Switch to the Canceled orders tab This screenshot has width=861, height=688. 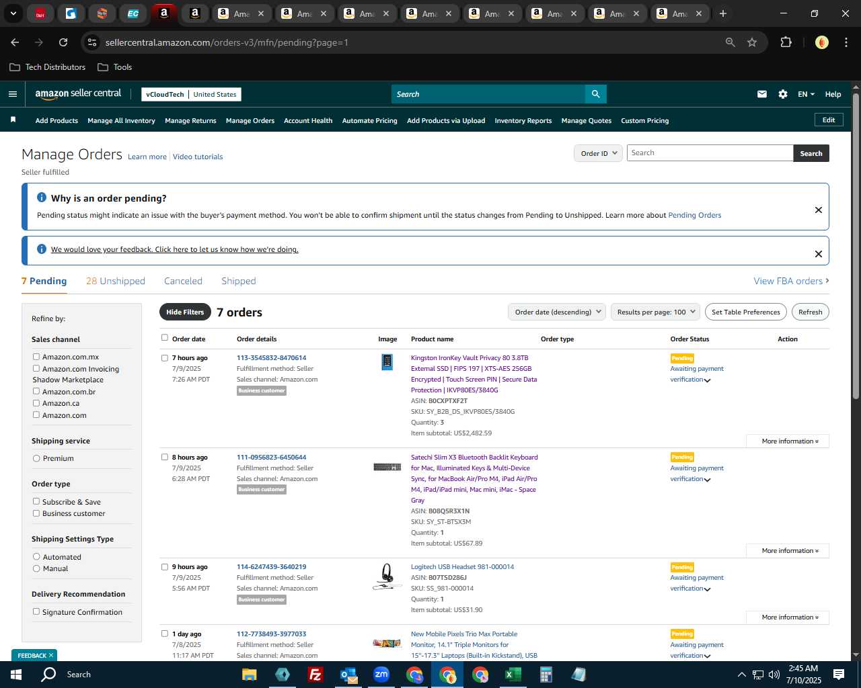pyautogui.click(x=183, y=281)
